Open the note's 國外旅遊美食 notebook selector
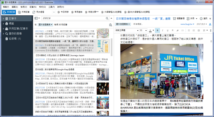 (x=123, y=24)
